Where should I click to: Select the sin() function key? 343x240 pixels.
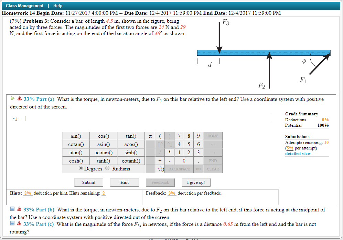76,135
